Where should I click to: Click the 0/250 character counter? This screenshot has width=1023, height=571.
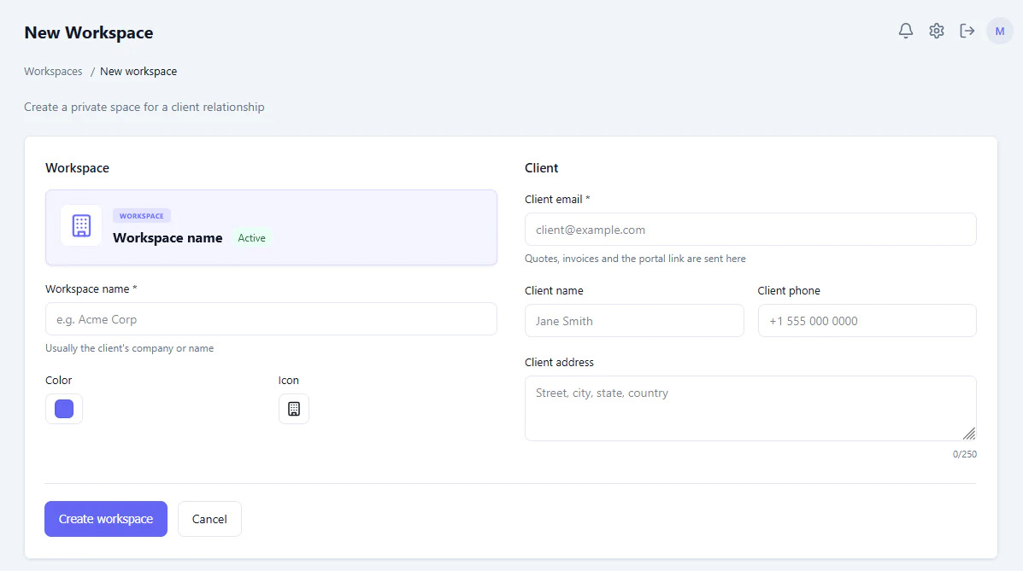tap(964, 454)
